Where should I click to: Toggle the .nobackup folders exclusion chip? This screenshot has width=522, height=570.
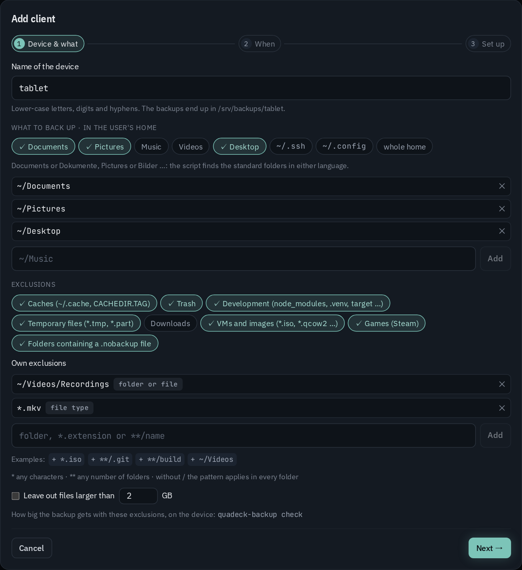[85, 343]
